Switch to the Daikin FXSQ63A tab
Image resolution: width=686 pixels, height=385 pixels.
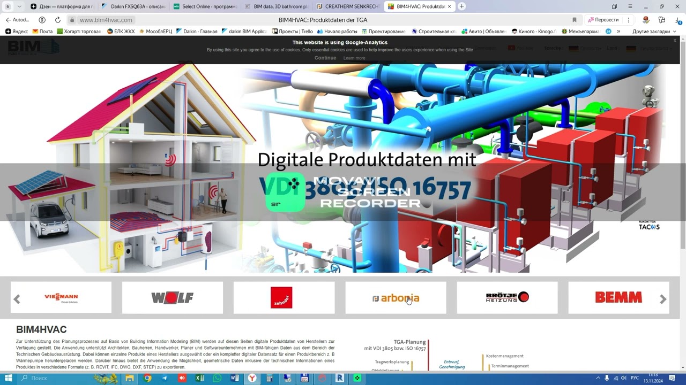tap(134, 6)
